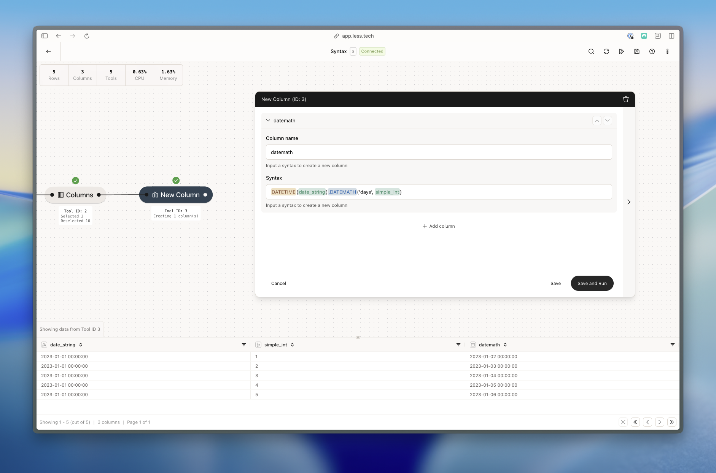The height and width of the screenshot is (473, 716).
Task: Click Save and Run button
Action: [x=592, y=283]
